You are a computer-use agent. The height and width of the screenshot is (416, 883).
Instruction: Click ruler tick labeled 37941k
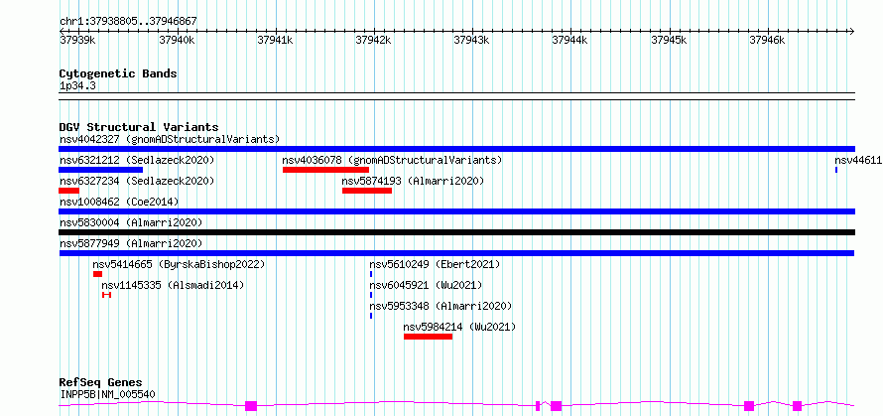coord(276,40)
